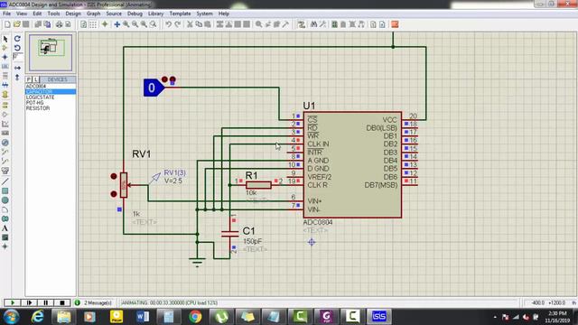The height and width of the screenshot is (325, 578).
Task: Select the Junction Dot Mode tool
Action: (5, 57)
